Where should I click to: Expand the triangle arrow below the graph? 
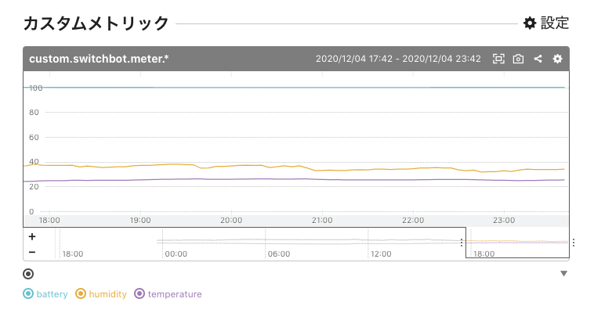pos(563,274)
